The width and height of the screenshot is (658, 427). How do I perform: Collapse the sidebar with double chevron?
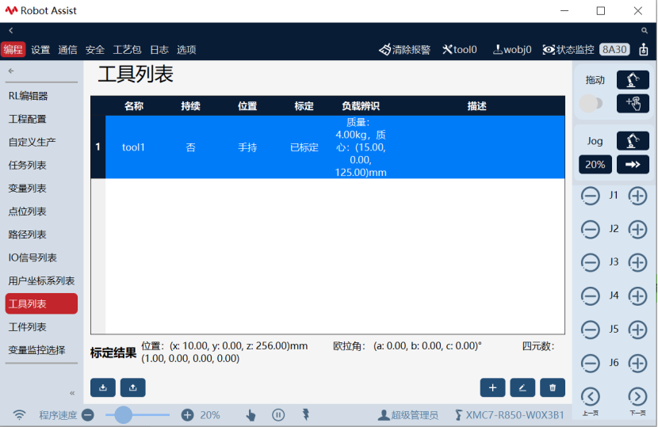[72, 393]
